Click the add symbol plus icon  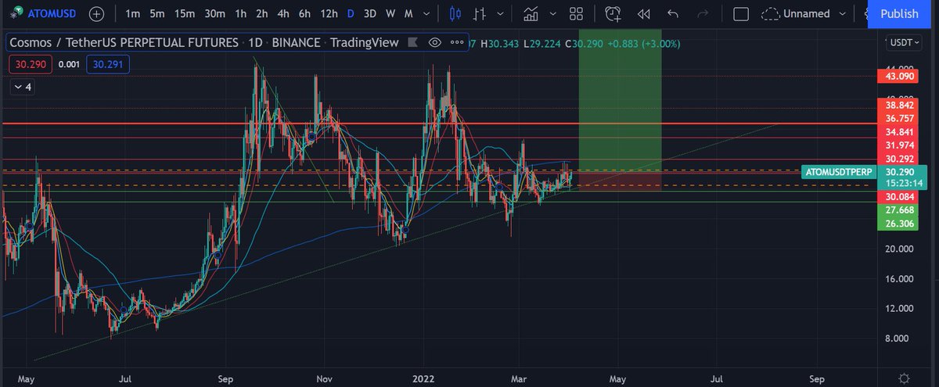[x=95, y=14]
